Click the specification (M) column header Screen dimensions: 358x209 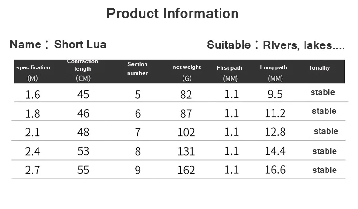[33, 73]
